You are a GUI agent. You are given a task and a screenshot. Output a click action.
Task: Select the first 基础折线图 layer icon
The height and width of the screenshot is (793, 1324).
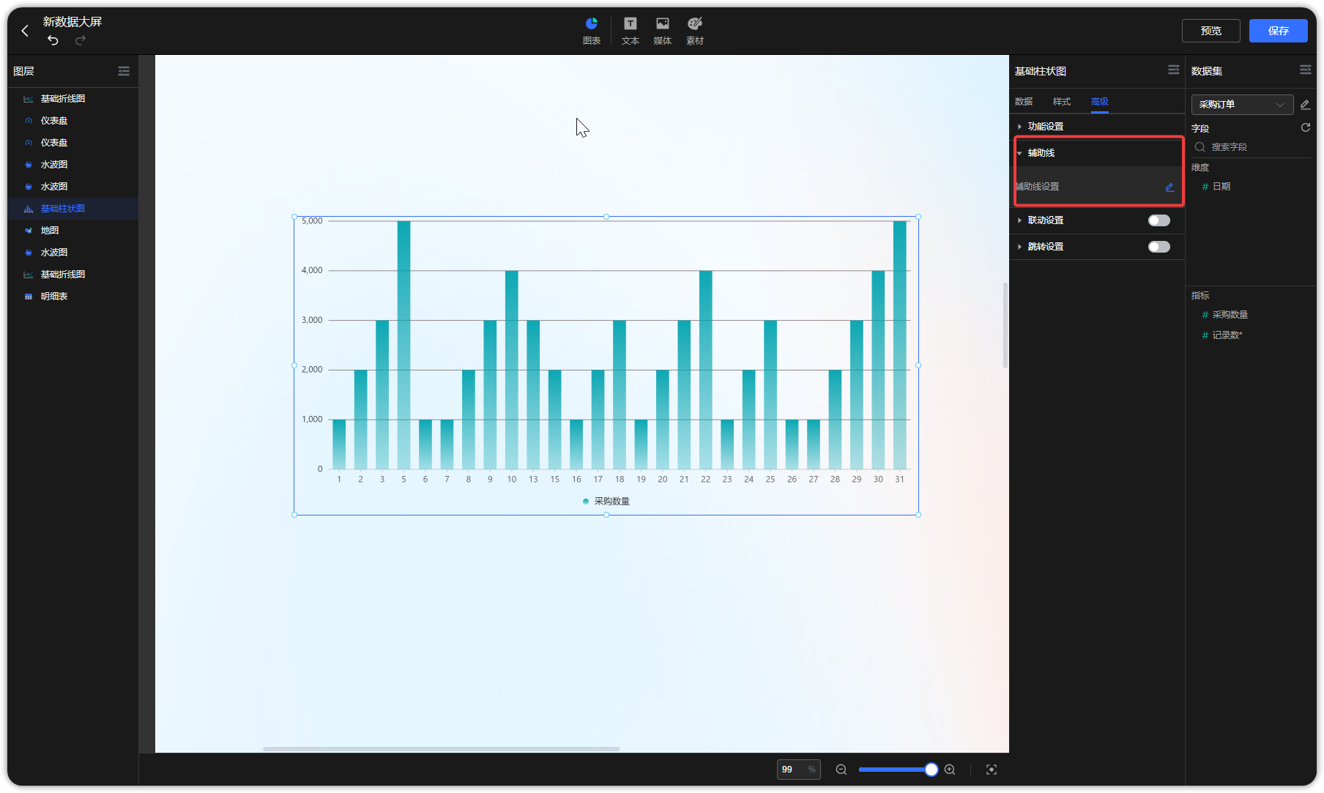tap(29, 99)
